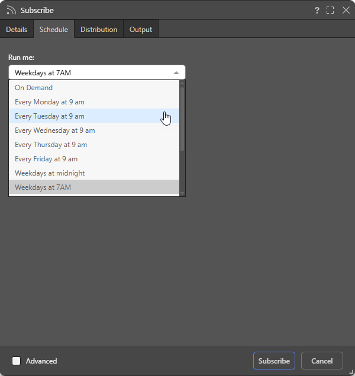This screenshot has width=355, height=376.
Task: Choose Every Thursday at 9 am
Action: (x=94, y=145)
